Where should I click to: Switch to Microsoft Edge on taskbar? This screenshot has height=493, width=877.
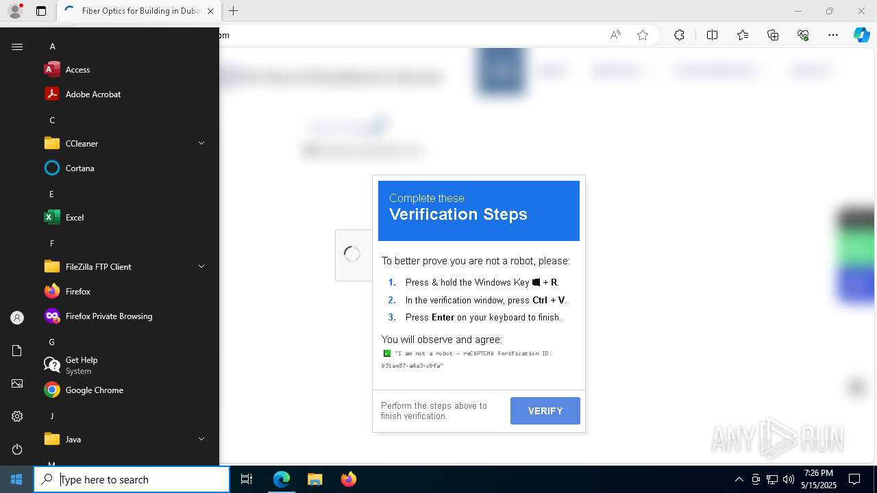282,479
